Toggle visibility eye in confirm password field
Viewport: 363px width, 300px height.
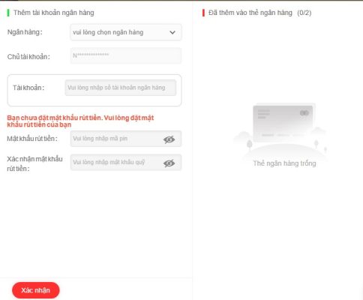[169, 163]
